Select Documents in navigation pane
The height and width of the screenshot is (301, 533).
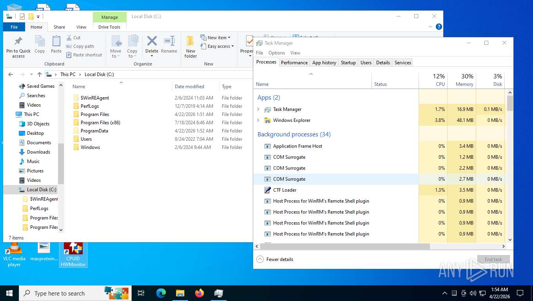click(39, 143)
